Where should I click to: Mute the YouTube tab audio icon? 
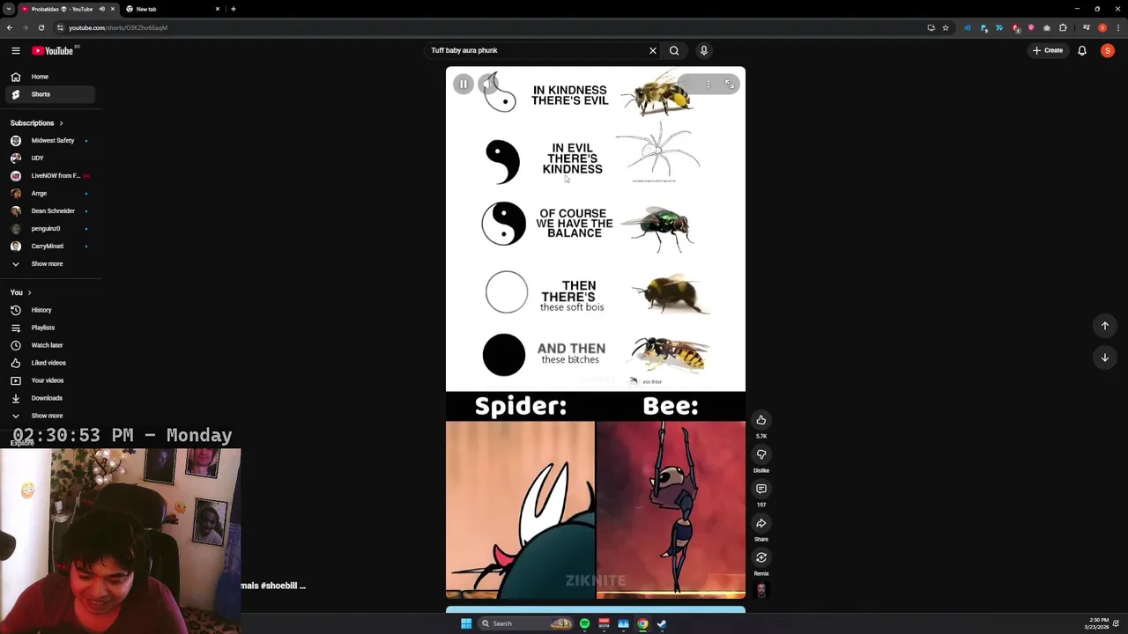(102, 9)
